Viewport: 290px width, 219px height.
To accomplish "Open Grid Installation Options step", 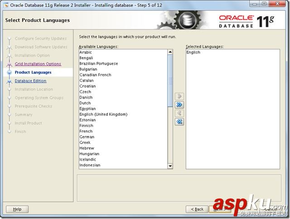I will click(38, 64).
